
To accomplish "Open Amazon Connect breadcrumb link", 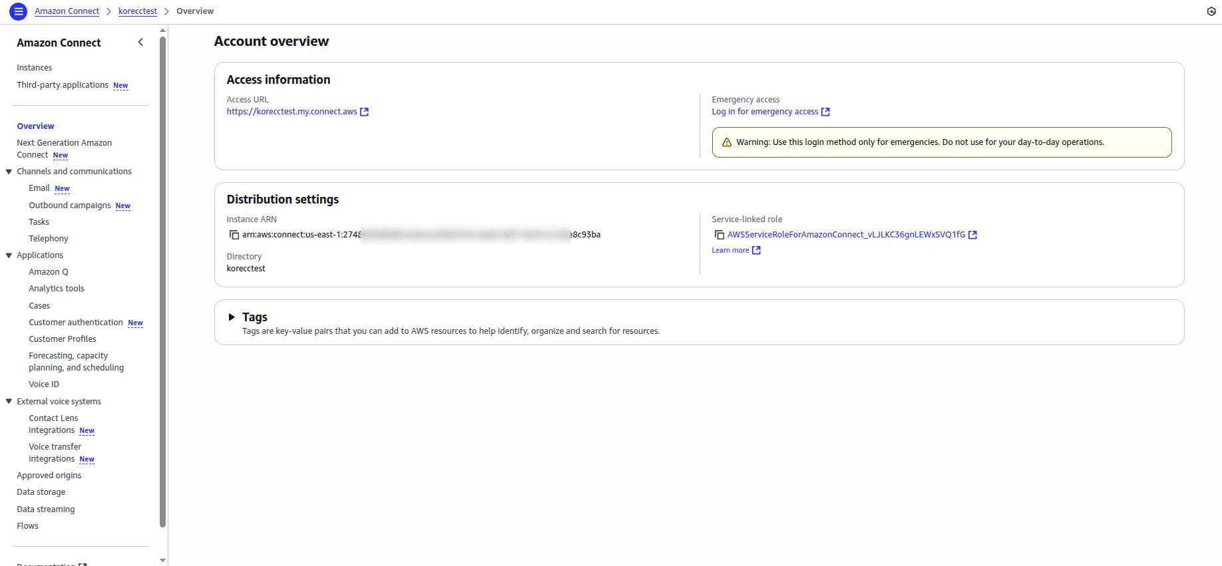I will click(x=67, y=11).
